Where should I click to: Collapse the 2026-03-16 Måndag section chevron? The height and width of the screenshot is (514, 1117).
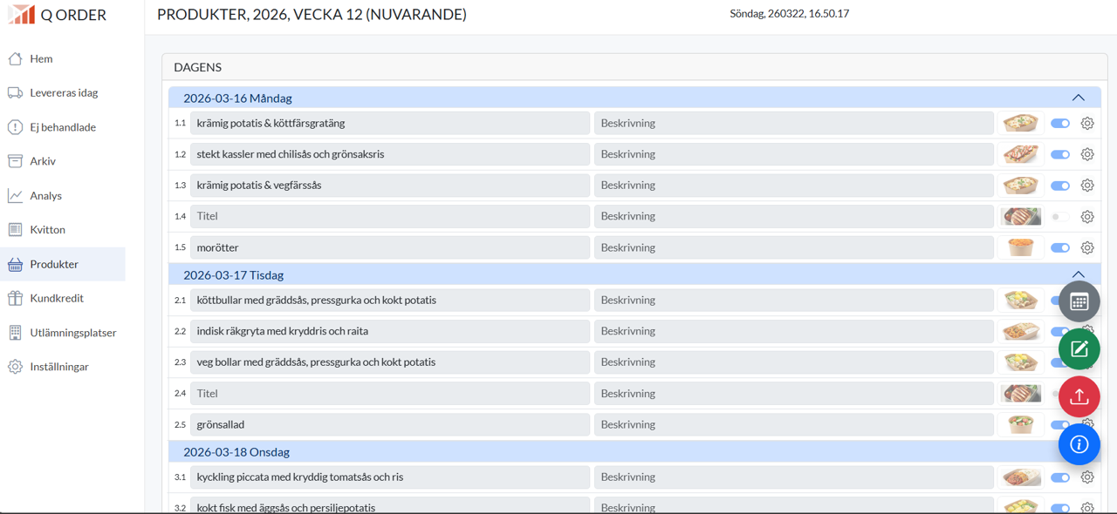coord(1079,98)
